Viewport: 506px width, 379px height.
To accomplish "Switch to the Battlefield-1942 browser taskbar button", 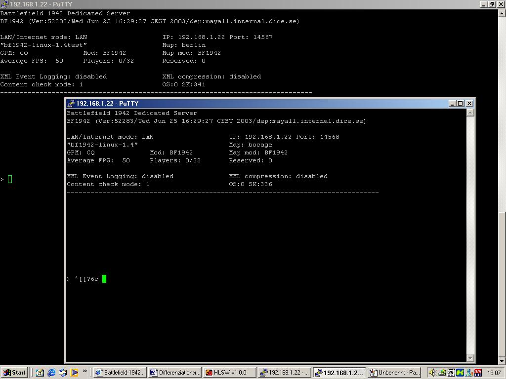I will [120, 373].
